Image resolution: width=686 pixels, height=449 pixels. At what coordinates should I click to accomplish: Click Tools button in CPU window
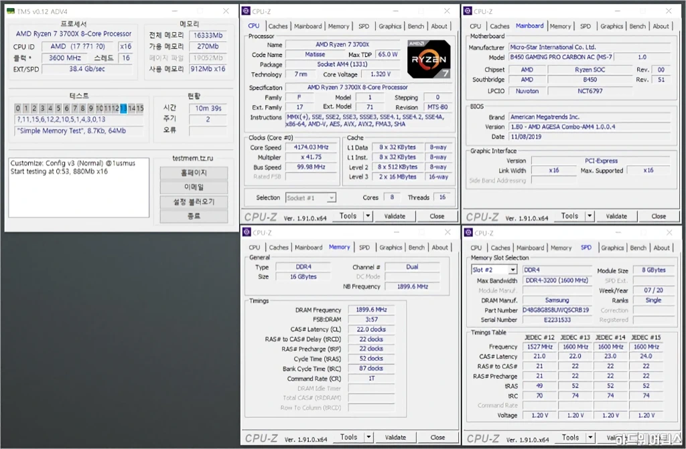pyautogui.click(x=348, y=216)
